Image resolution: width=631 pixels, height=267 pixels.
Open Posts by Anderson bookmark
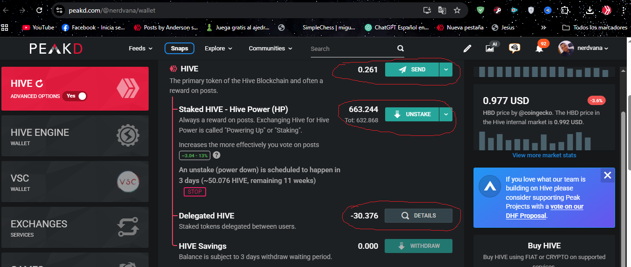point(166,28)
